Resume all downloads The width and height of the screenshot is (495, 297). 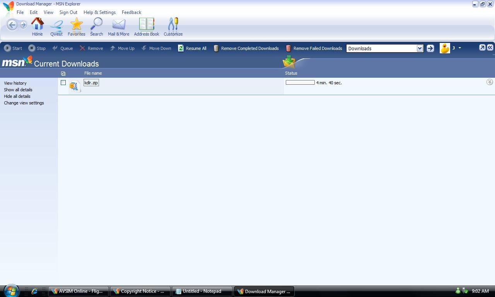pos(192,48)
